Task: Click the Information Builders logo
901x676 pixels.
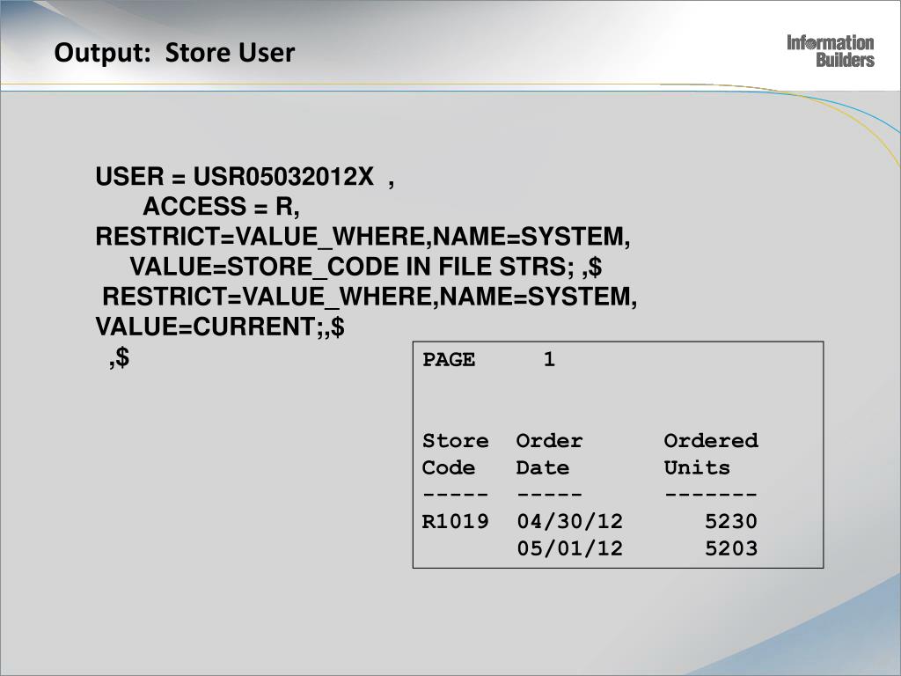Action: coord(831,51)
